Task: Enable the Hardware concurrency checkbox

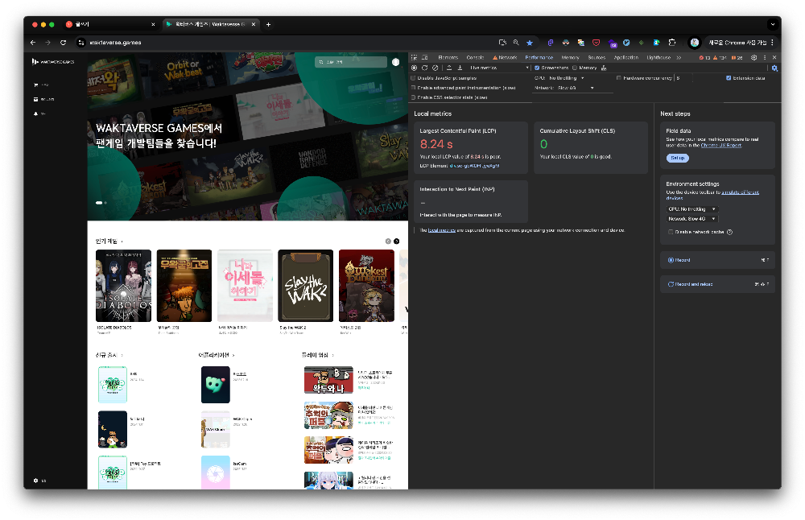Action: pos(618,78)
